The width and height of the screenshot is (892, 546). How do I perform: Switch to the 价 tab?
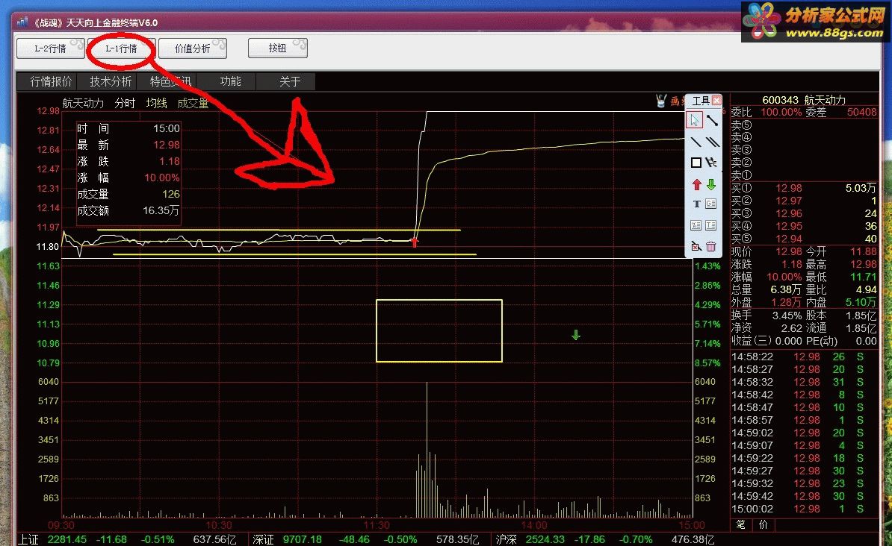[x=764, y=524]
